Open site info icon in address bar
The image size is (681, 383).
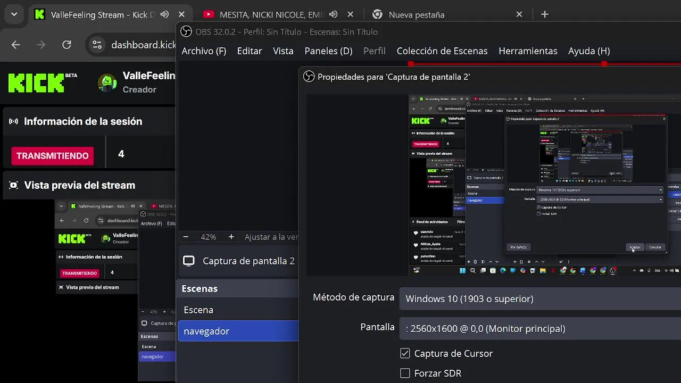click(97, 45)
